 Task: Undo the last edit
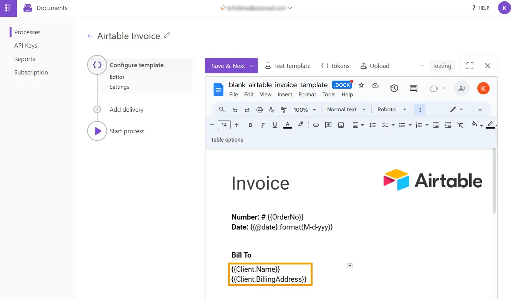(235, 110)
